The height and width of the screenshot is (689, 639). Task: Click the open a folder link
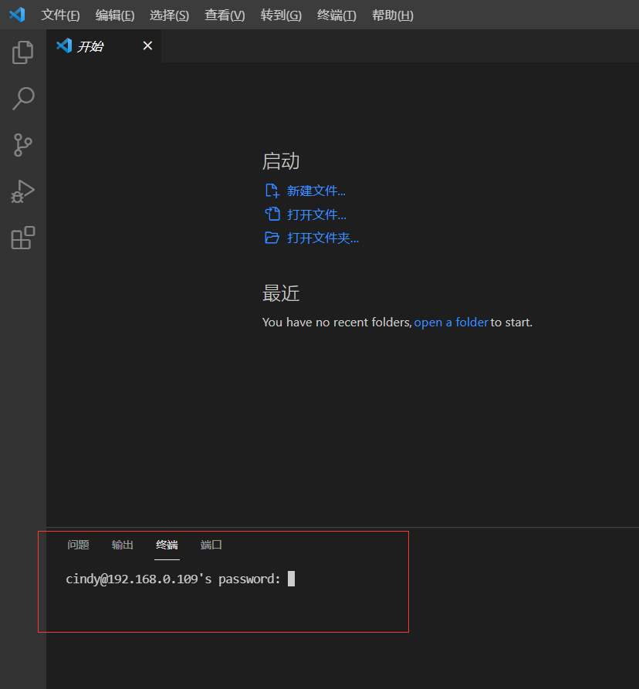coord(451,322)
